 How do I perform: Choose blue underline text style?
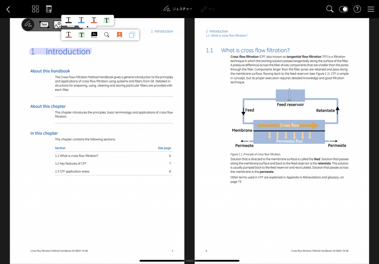coord(81,20)
